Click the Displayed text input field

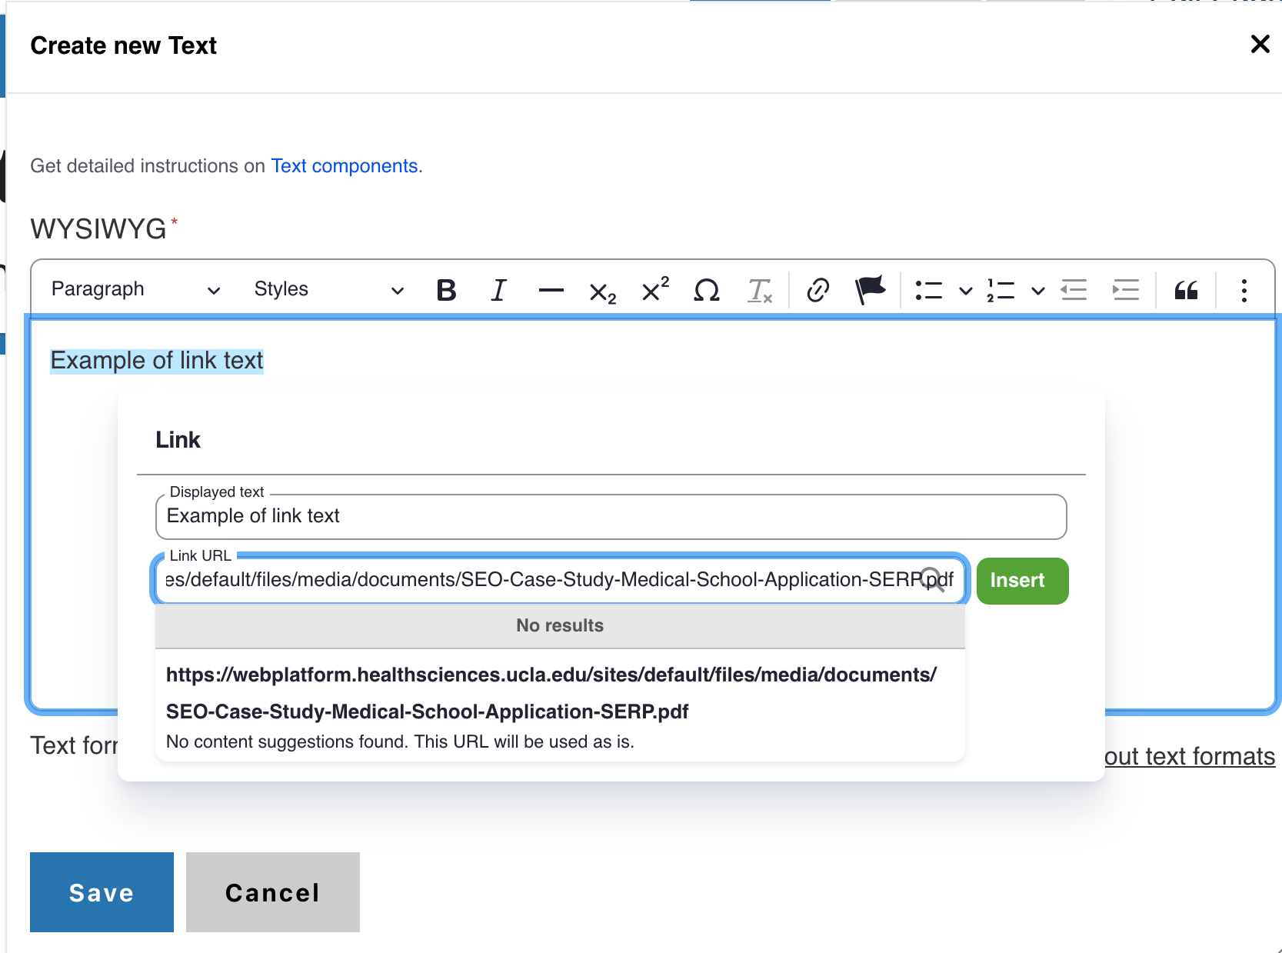611,517
